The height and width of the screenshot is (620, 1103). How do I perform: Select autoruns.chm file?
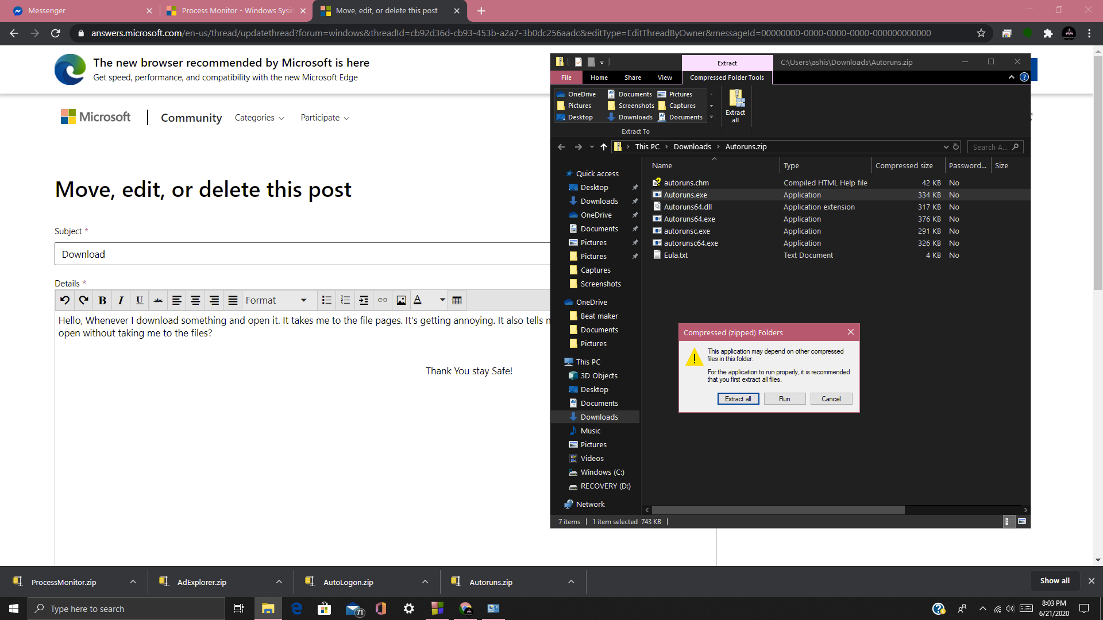pos(687,183)
